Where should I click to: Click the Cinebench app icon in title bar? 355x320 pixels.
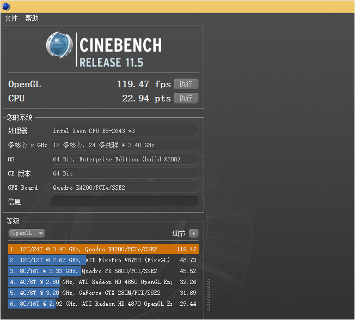point(6,7)
